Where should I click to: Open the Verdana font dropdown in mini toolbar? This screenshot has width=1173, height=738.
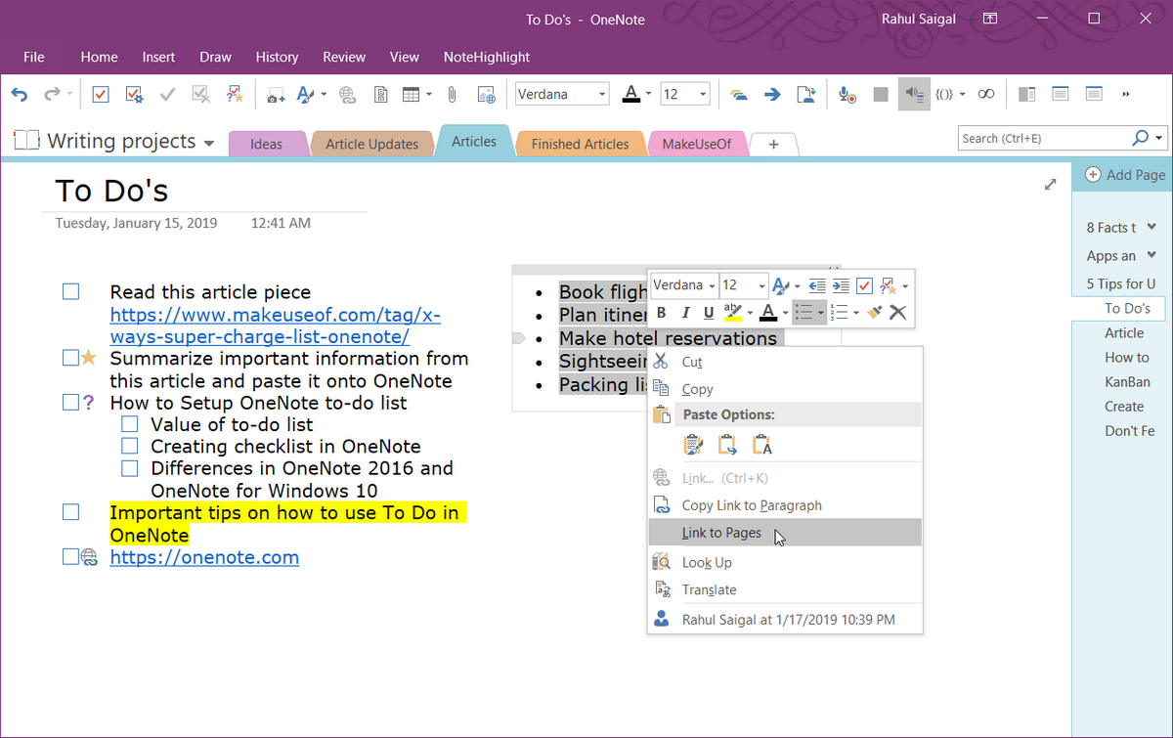point(712,284)
